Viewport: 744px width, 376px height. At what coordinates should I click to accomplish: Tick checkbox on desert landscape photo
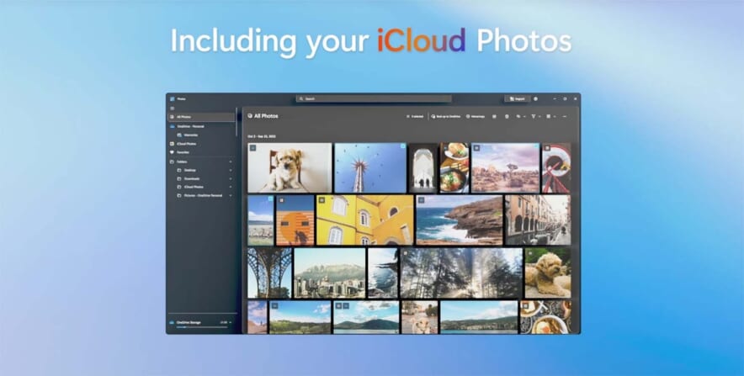tap(476, 148)
